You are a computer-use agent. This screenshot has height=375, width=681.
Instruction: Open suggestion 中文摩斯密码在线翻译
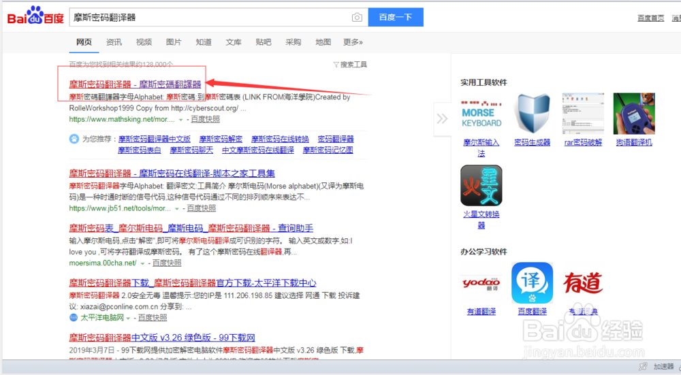tap(258, 150)
